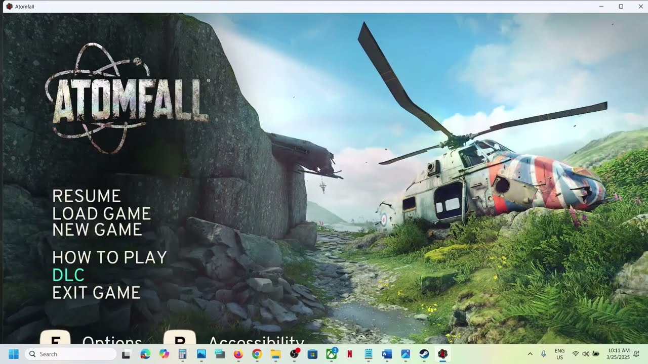Screen dimensions: 648x364
Task: Minimize the Atomfall window
Action: click(x=601, y=6)
